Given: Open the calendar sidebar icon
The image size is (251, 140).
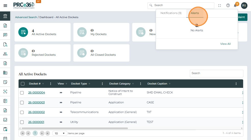Looking at the screenshot, I should click(x=5, y=138).
